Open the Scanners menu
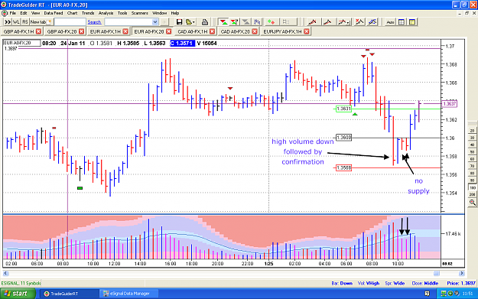 coord(140,13)
